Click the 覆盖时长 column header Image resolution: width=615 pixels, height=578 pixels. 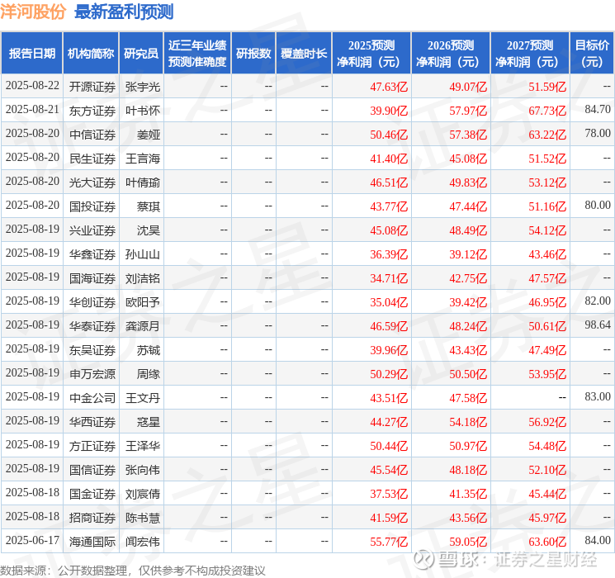pyautogui.click(x=304, y=53)
